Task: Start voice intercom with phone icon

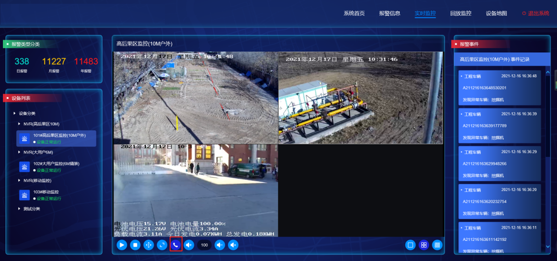Action: pyautogui.click(x=176, y=245)
